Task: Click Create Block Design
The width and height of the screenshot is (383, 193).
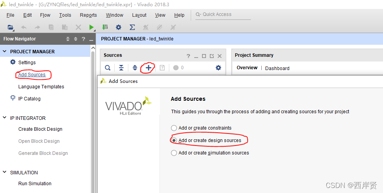Action: tap(40, 129)
